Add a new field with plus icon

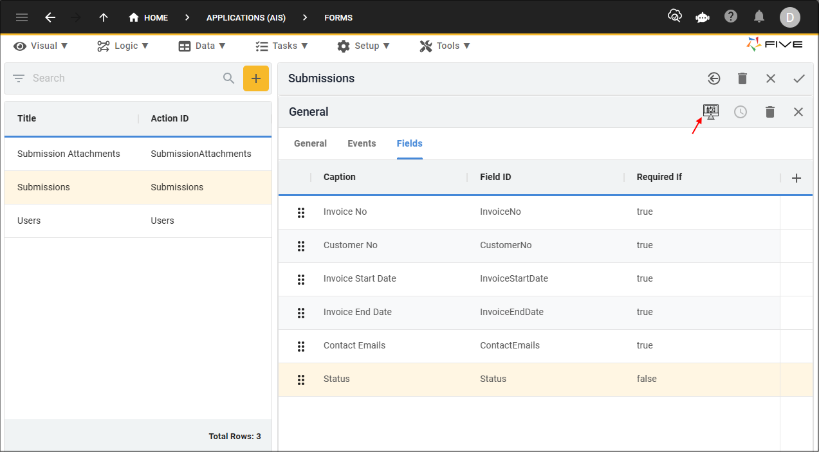pos(796,178)
